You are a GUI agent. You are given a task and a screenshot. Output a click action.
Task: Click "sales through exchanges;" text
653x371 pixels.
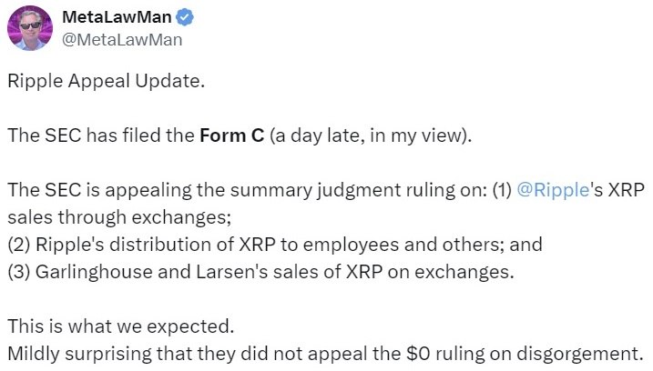[x=119, y=219]
